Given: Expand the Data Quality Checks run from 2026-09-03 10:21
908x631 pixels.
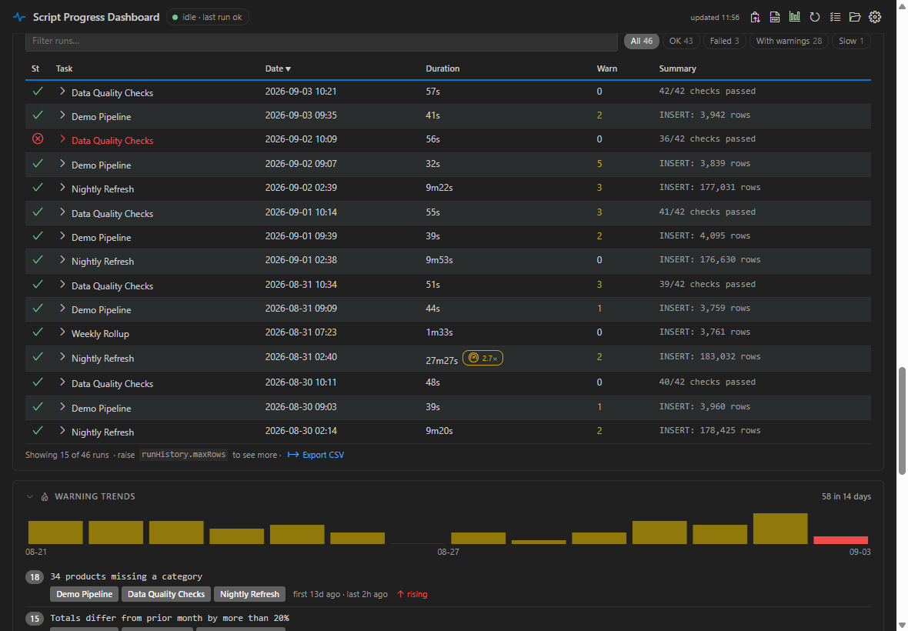Looking at the screenshot, I should coord(62,92).
